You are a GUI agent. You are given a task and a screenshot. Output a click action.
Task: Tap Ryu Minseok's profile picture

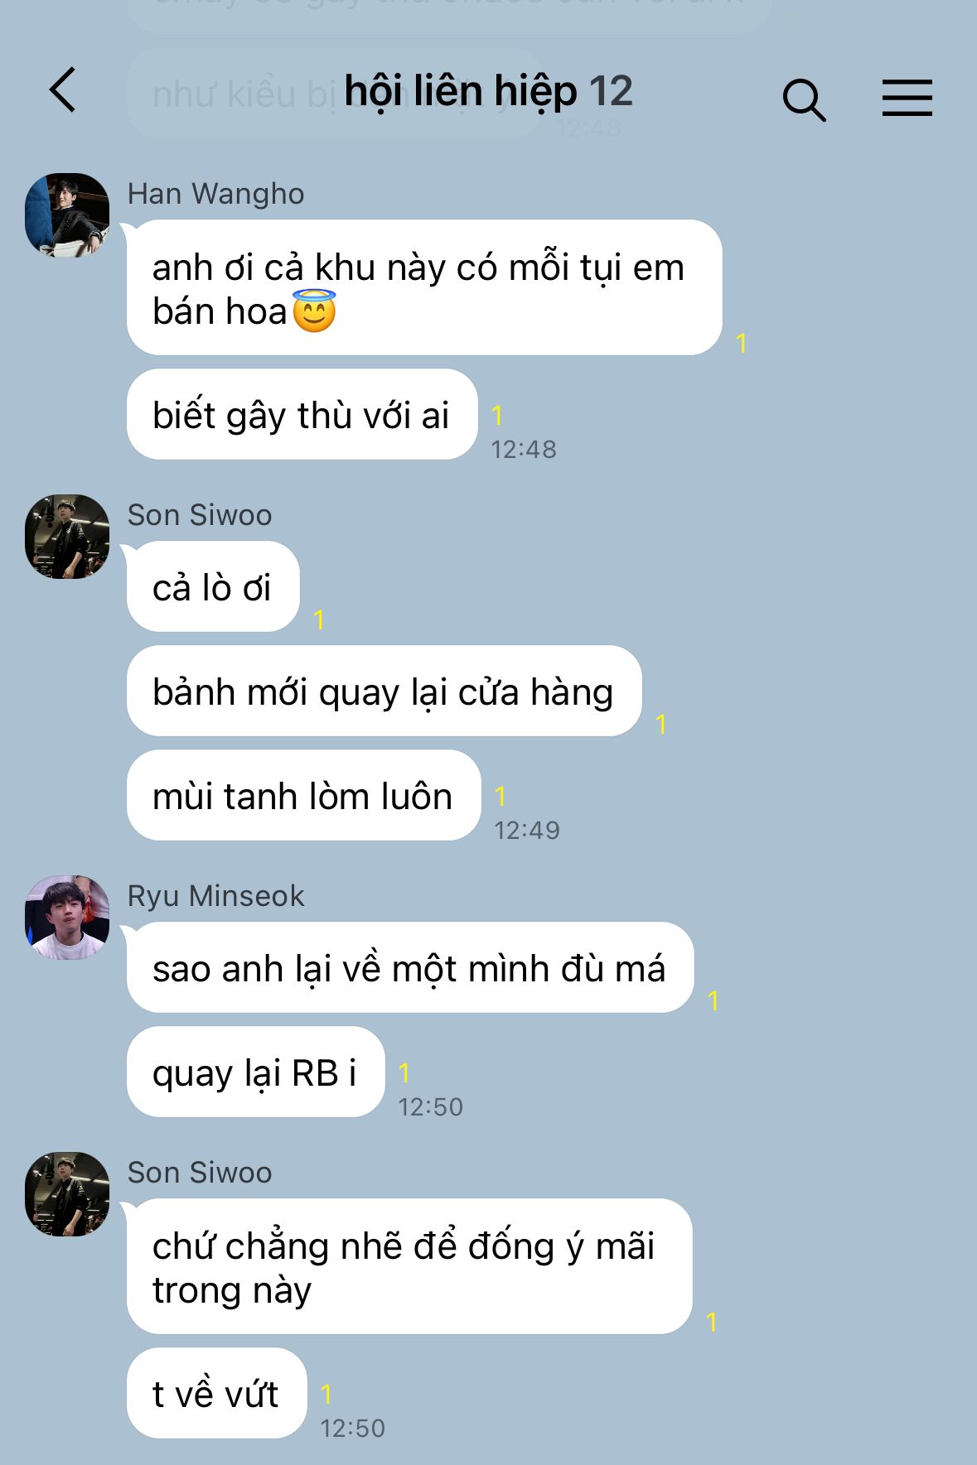pos(67,917)
